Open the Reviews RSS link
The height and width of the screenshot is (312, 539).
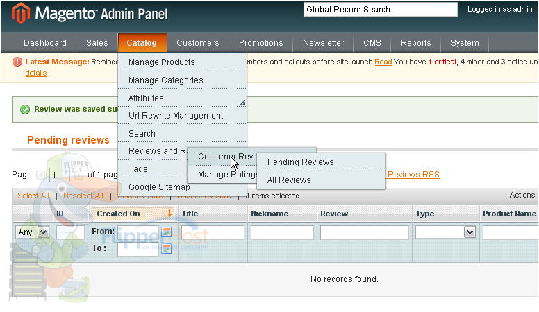(x=413, y=174)
